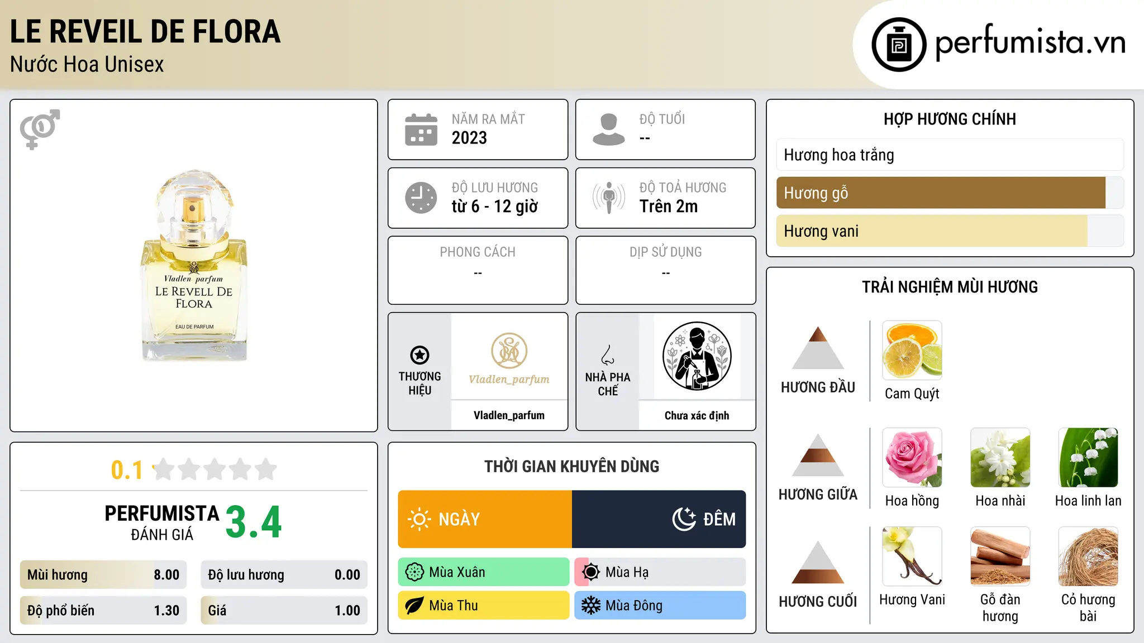Click the perfumer illustration icon
Image resolution: width=1144 pixels, height=643 pixels.
[x=697, y=356]
